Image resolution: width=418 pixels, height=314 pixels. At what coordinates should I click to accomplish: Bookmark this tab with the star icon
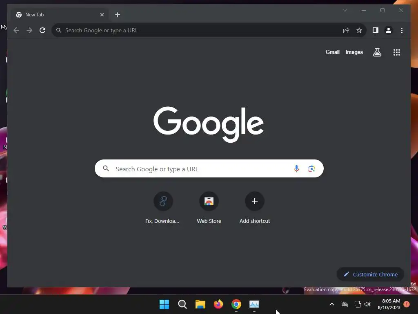point(359,30)
